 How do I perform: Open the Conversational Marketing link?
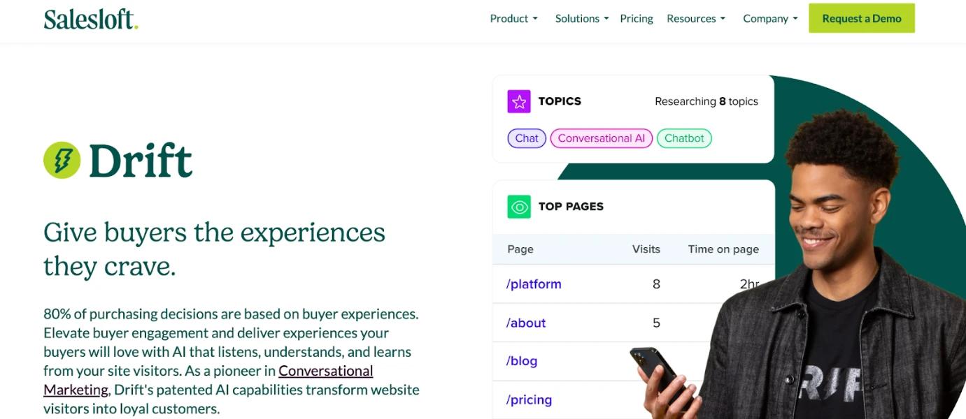tap(325, 371)
